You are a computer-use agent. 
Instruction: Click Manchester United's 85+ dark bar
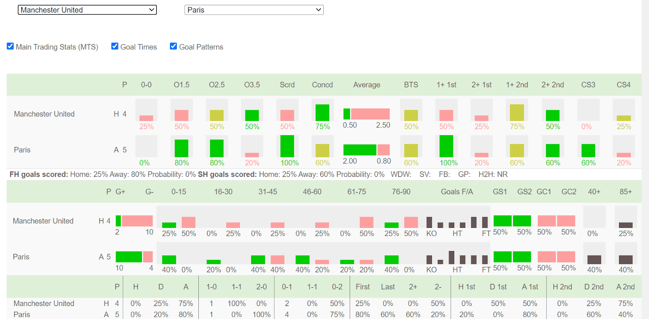626,225
